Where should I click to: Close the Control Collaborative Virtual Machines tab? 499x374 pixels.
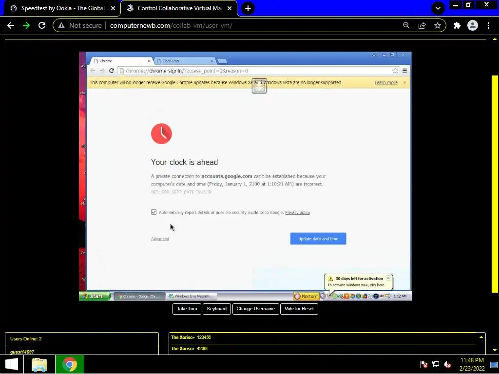click(230, 8)
